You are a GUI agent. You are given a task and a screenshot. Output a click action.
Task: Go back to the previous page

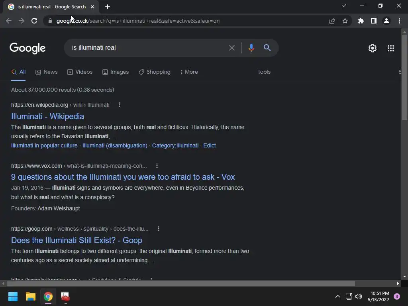pos(9,21)
